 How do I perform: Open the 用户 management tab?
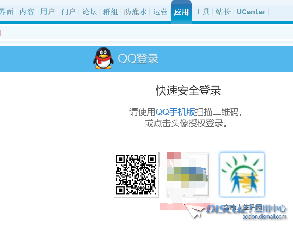[x=48, y=12]
